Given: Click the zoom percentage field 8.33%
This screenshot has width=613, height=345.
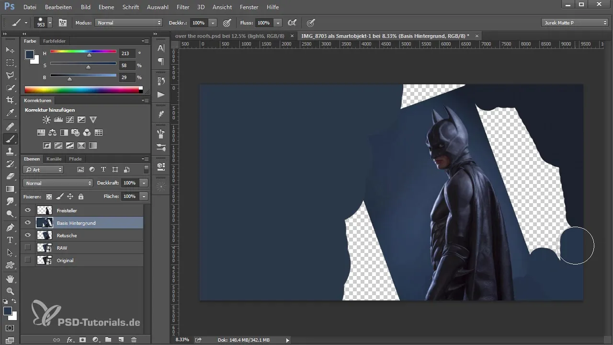Looking at the screenshot, I should click(x=182, y=340).
